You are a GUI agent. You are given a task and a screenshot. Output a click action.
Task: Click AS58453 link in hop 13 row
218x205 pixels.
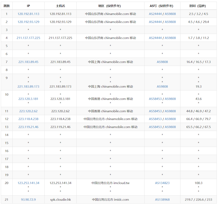click(x=155, y=127)
